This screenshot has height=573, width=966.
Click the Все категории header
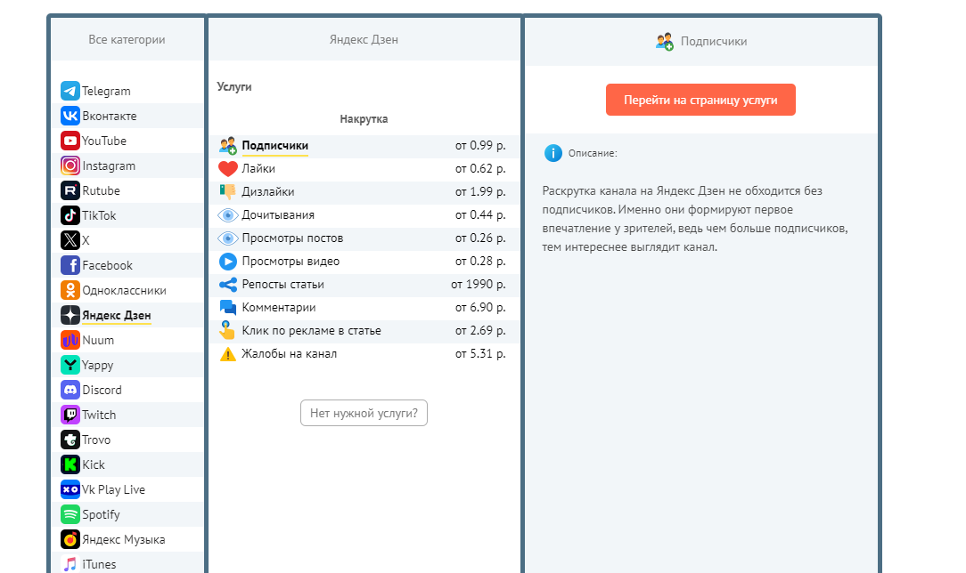pyautogui.click(x=127, y=39)
